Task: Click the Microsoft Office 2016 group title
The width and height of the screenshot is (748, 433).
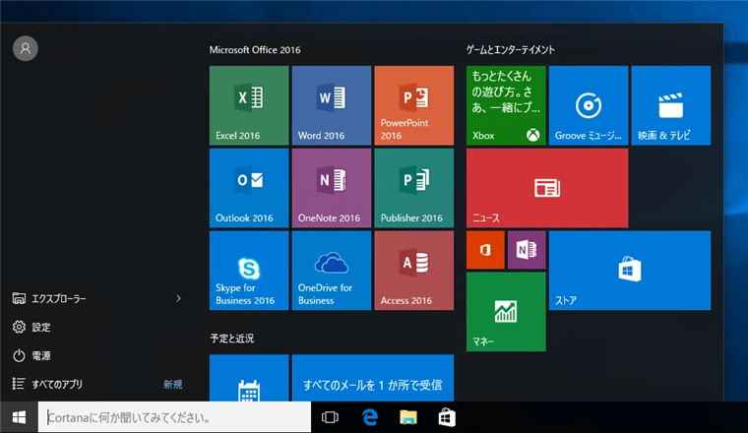Action: click(x=255, y=49)
